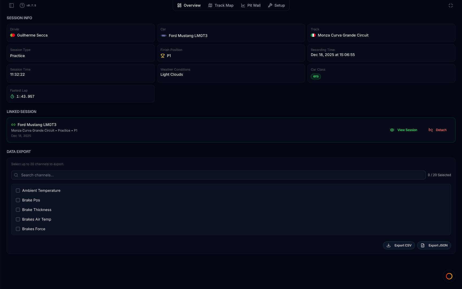Click the driver name Guilherme Secca
Viewport: 462px width, 289px height.
pyautogui.click(x=32, y=35)
